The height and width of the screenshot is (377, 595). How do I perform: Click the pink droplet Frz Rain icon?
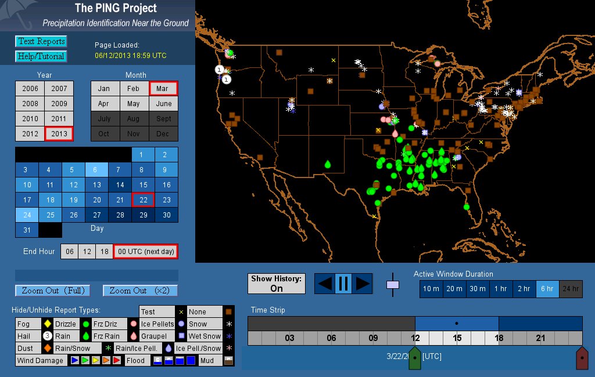(133, 336)
